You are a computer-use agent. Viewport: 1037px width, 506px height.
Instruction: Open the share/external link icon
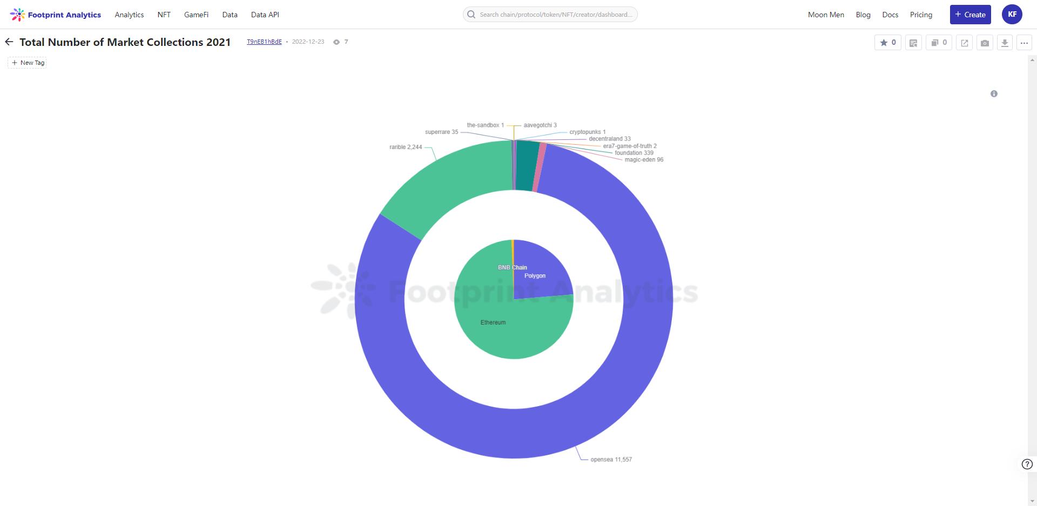pos(964,43)
